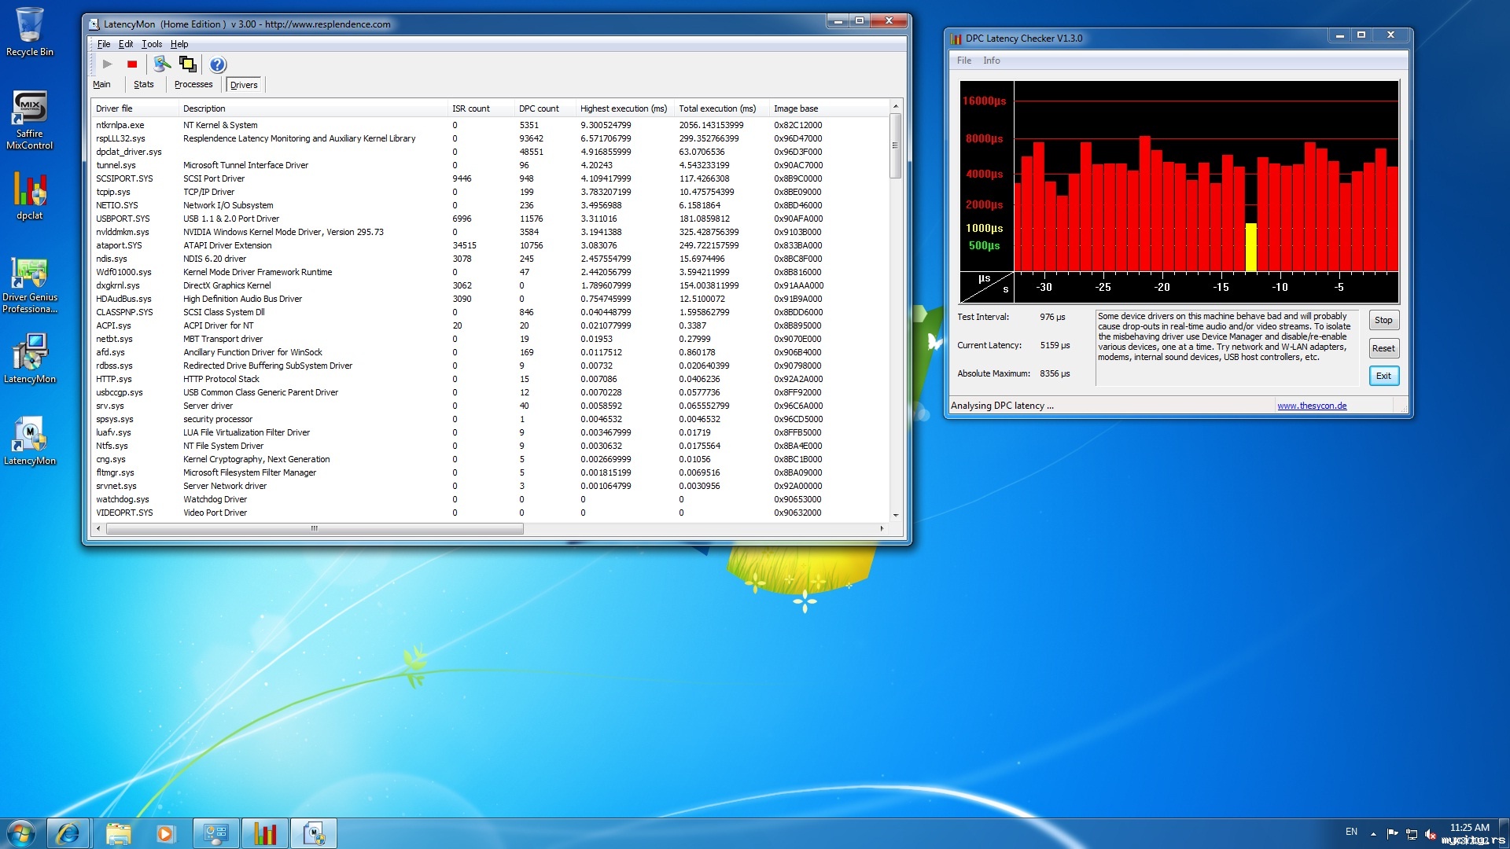Click the scroll-right arrow of the driver list
This screenshot has height=849, width=1510.
[x=882, y=528]
